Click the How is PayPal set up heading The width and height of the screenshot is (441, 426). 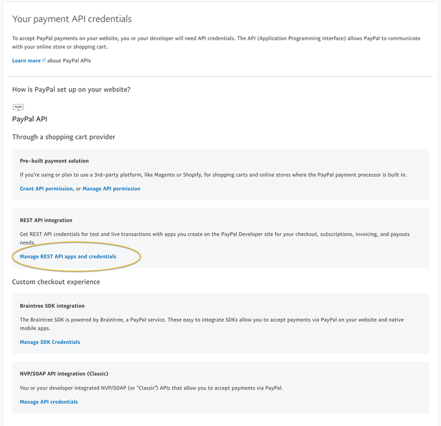[x=71, y=90]
